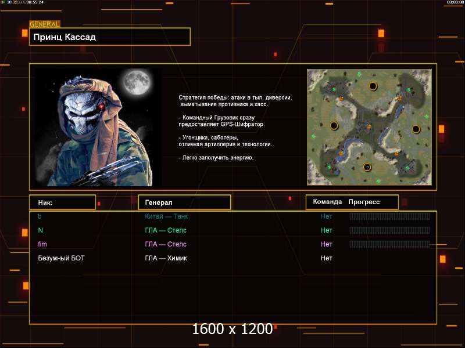
Task: Click team value 'Нет' for player fim
Action: (x=326, y=244)
